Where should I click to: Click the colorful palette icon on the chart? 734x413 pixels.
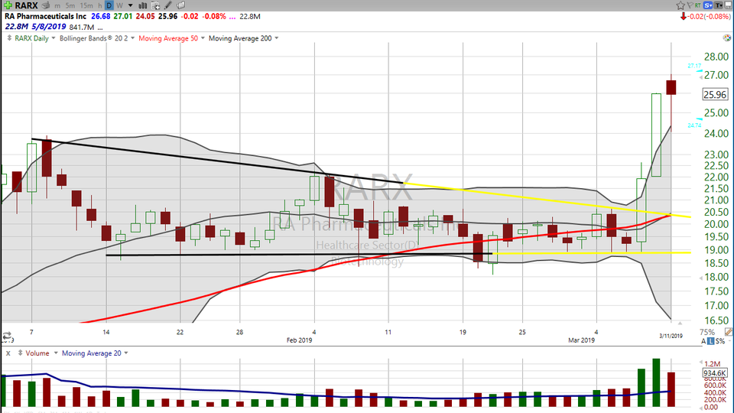[x=726, y=38]
